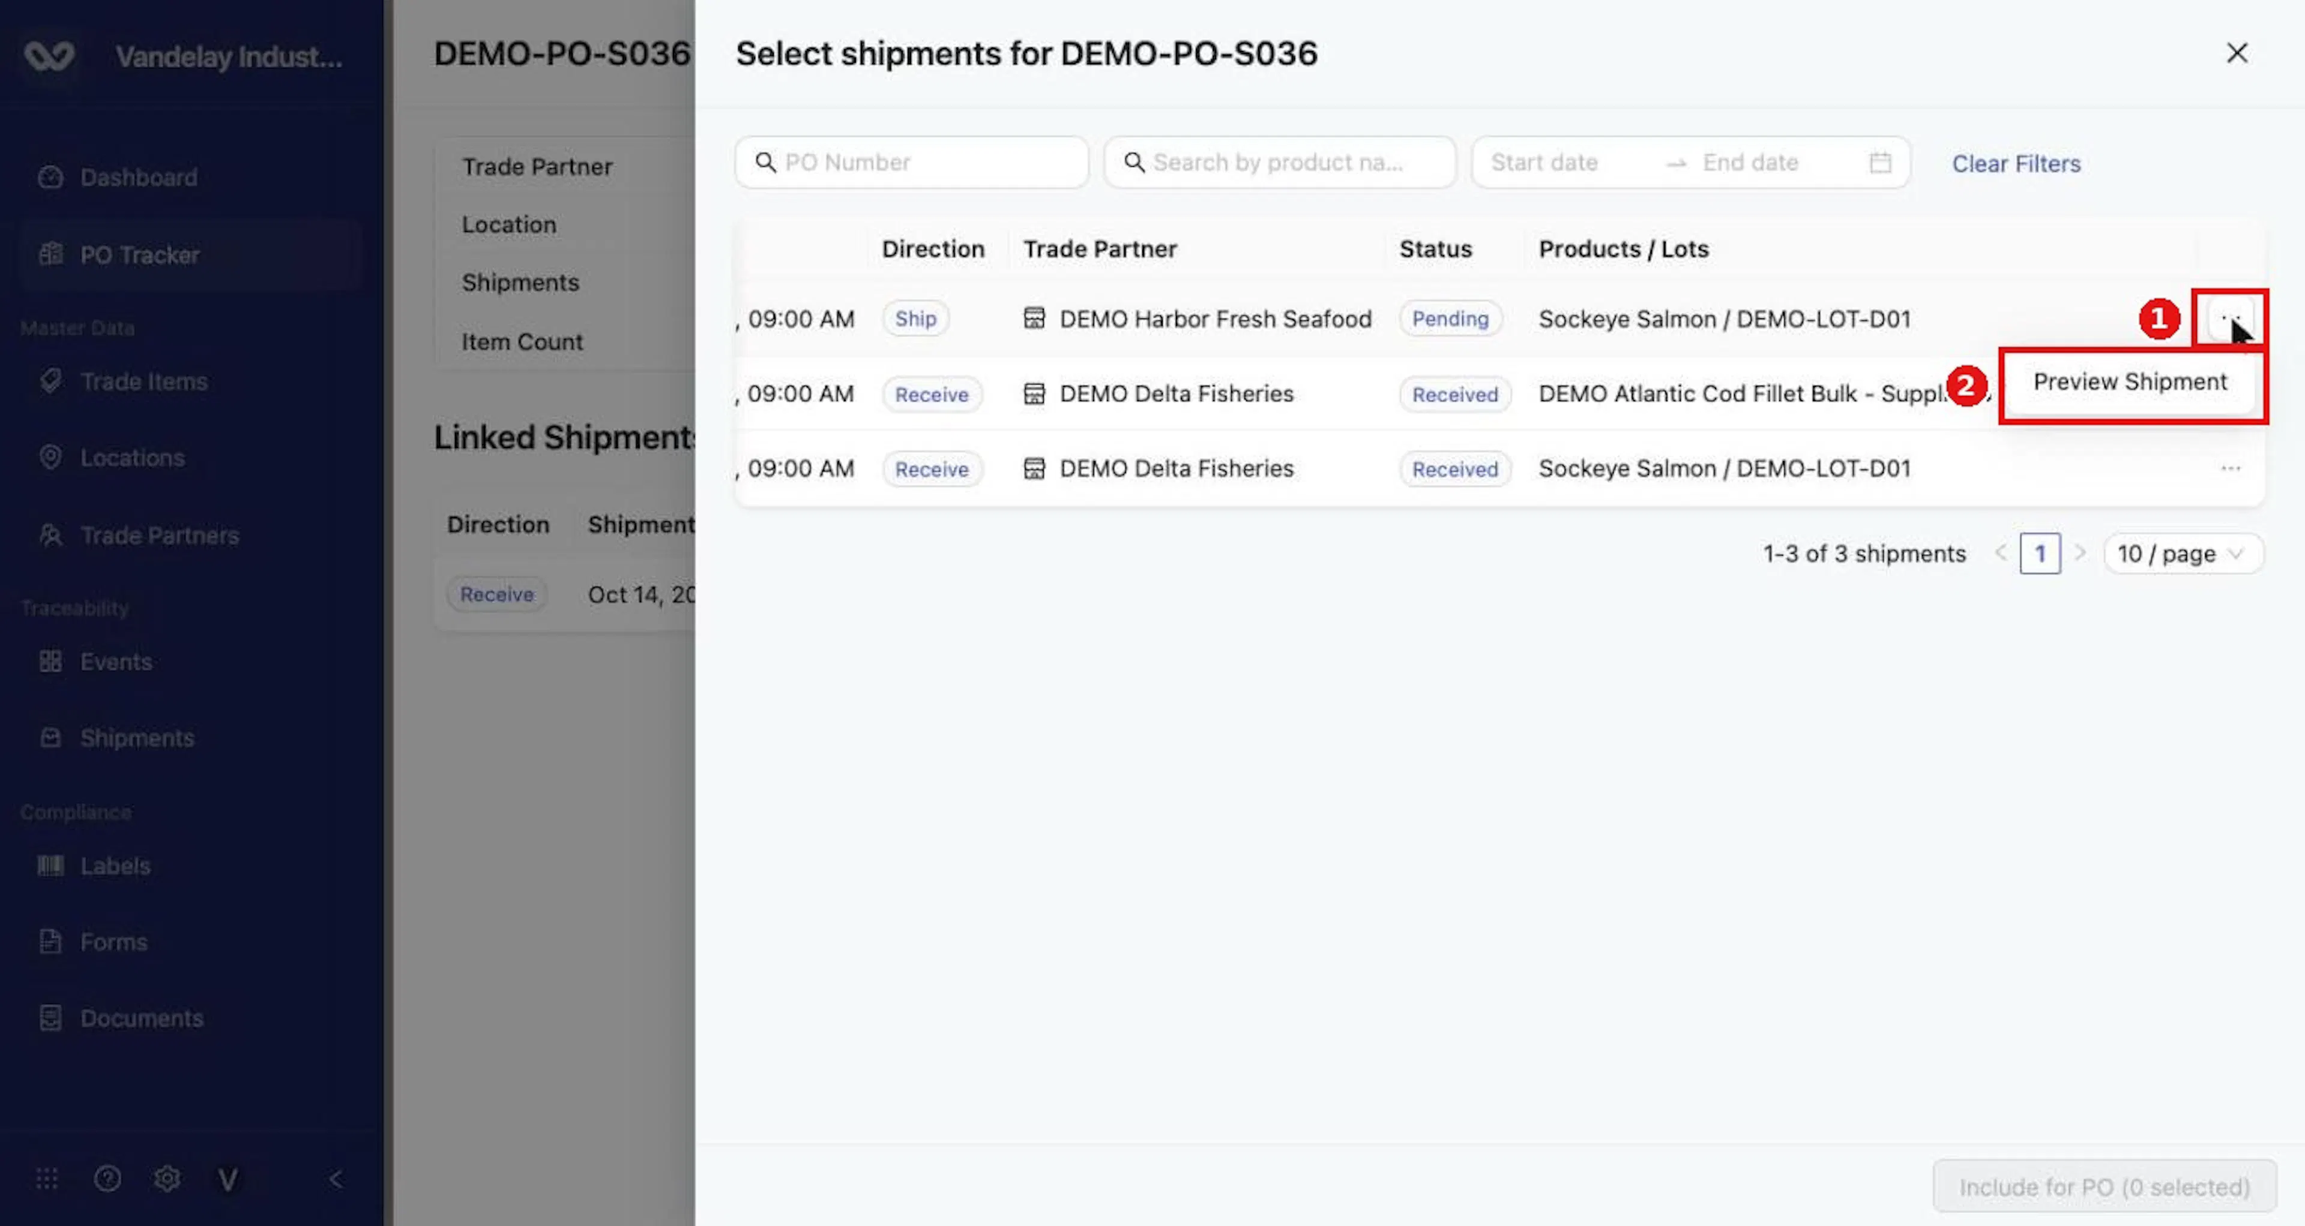Select page 1 in pagination

click(2039, 554)
